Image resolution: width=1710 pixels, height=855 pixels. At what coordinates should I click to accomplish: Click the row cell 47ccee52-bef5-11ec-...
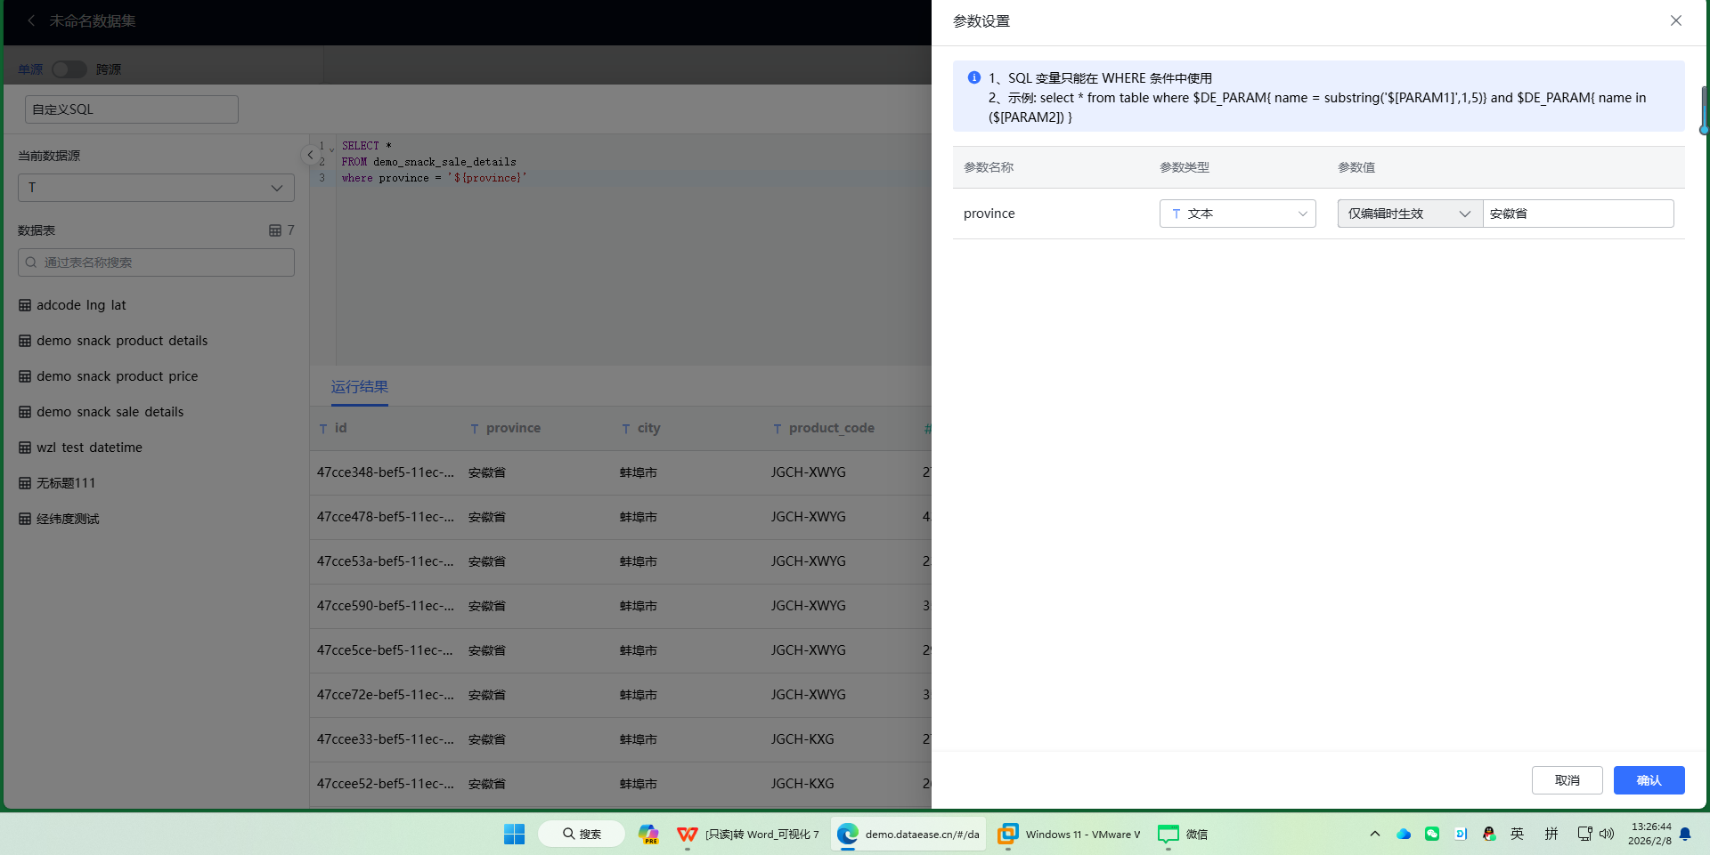(x=386, y=784)
